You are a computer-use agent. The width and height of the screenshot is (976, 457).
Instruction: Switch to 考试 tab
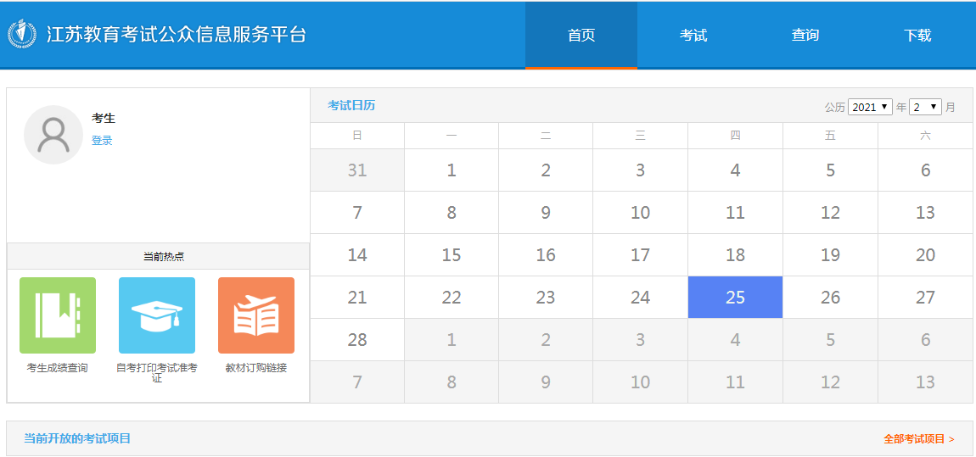click(693, 35)
